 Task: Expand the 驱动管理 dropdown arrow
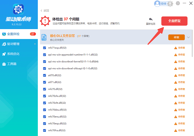pyautogui.click(x=35, y=44)
